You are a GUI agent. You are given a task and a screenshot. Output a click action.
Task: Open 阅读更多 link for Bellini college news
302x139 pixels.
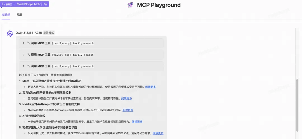158,133
